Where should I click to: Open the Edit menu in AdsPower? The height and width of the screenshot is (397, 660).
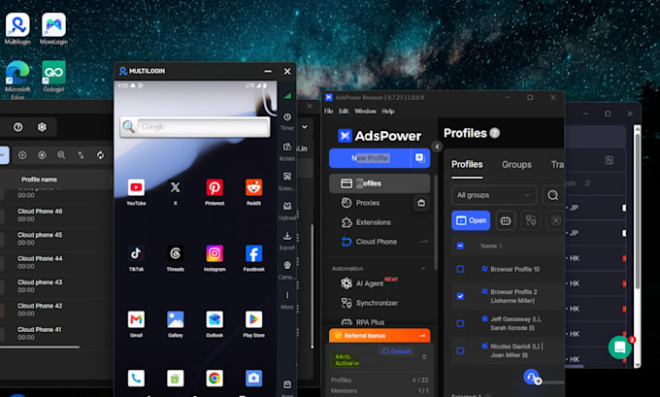[x=344, y=112]
